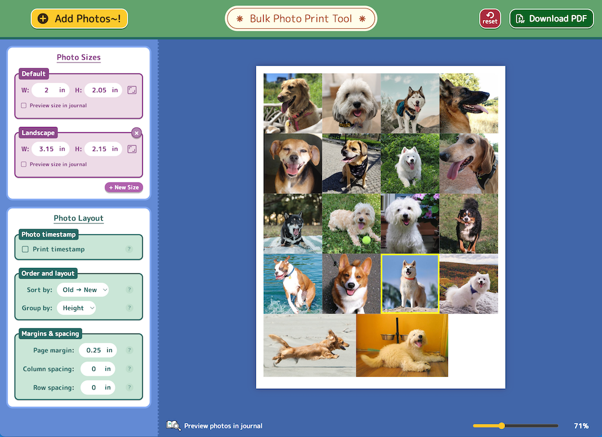
Task: Click the Download PDF button
Action: [x=551, y=19]
